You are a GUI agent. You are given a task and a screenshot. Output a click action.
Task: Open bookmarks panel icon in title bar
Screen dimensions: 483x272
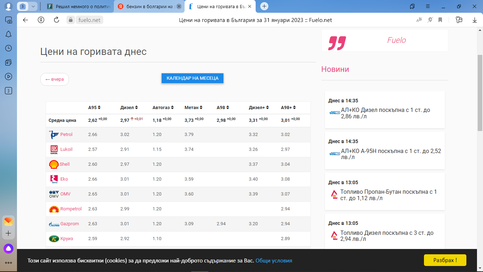412,6
